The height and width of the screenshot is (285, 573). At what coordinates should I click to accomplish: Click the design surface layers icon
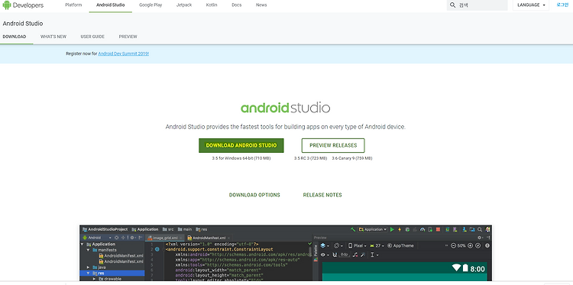(x=323, y=245)
